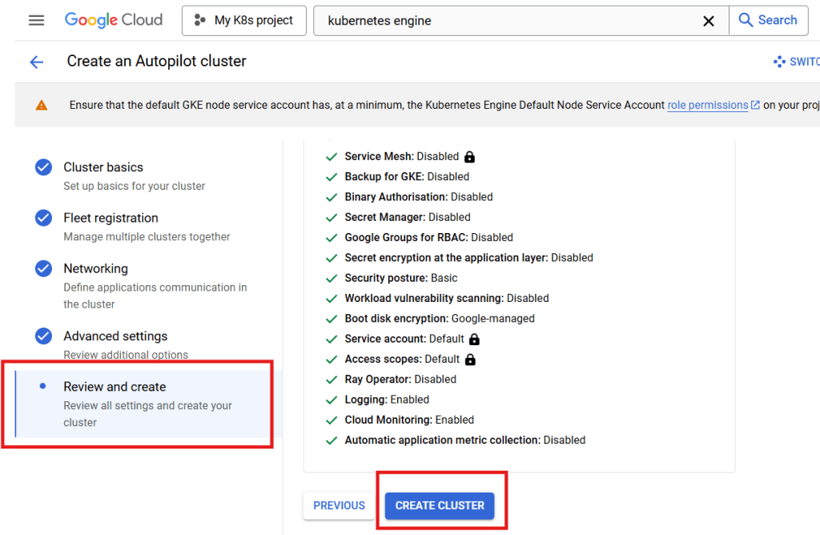Click the Secret Manager: Disabled row
The image size is (820, 535).
click(398, 218)
